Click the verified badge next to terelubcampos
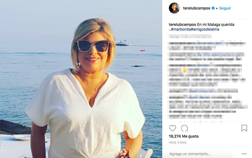The width and height of the screenshot is (252, 158). point(213,8)
